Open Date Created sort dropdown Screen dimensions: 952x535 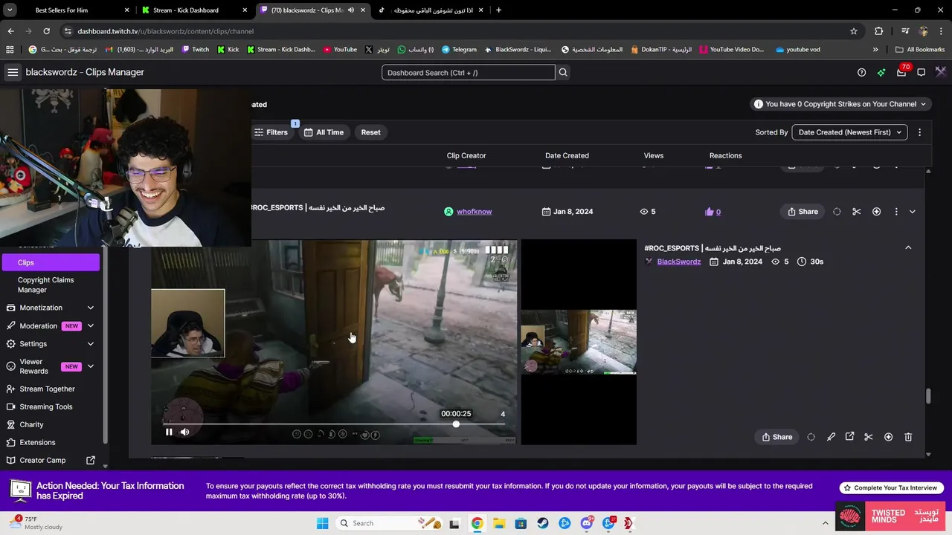click(x=849, y=132)
